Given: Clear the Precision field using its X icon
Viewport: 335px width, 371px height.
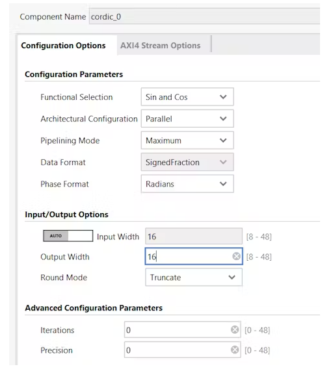Looking at the screenshot, I should click(235, 349).
